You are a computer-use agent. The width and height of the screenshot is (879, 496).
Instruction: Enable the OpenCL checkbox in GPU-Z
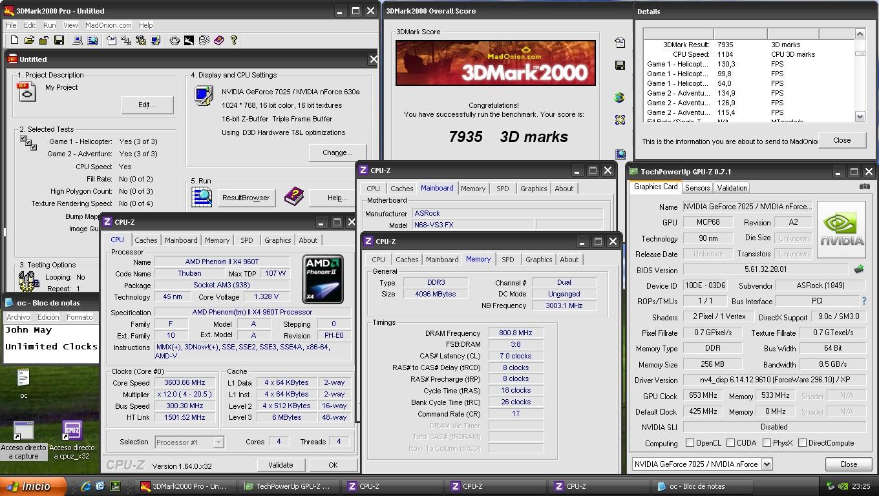690,443
